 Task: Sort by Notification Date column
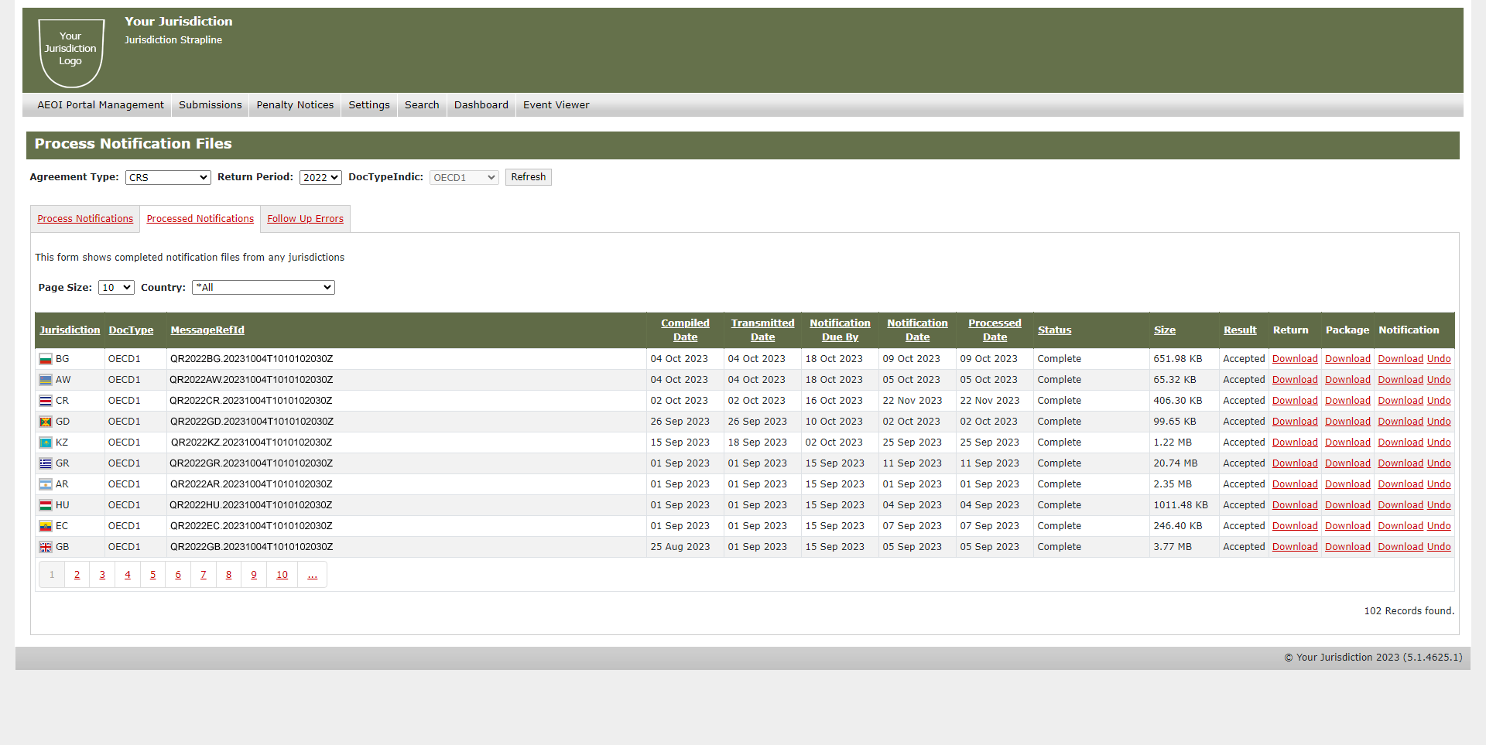click(917, 330)
